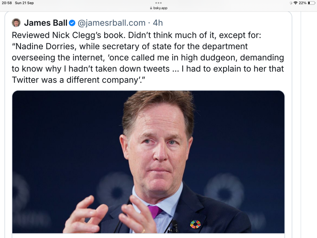Open the James Ball display name link
This screenshot has width=317, height=238.
pos(46,23)
